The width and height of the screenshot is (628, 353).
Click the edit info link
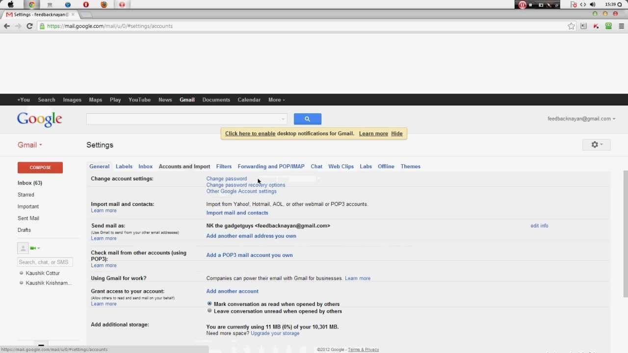click(539, 226)
